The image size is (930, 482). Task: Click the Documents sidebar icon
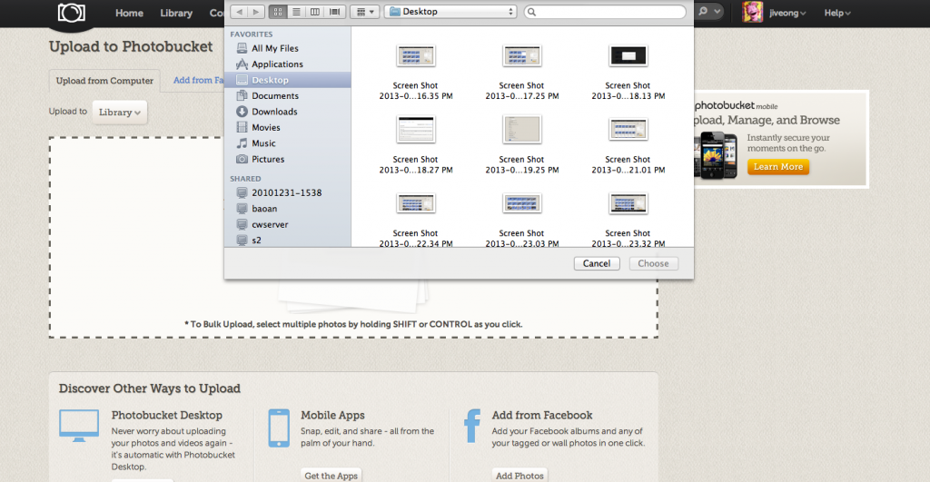tap(242, 95)
